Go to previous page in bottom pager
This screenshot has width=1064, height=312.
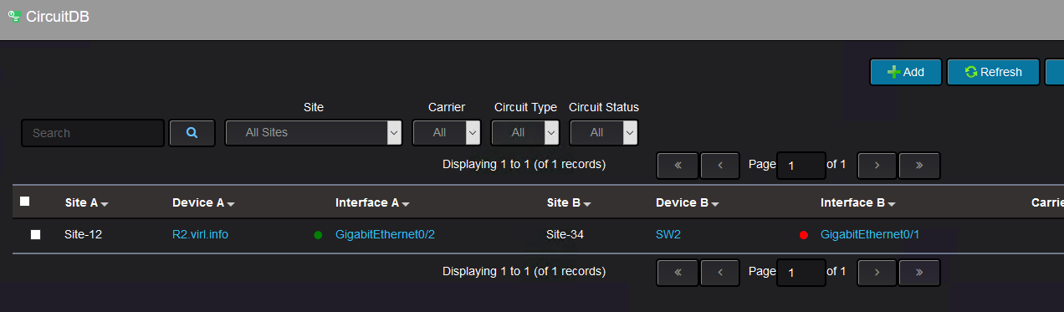click(719, 273)
